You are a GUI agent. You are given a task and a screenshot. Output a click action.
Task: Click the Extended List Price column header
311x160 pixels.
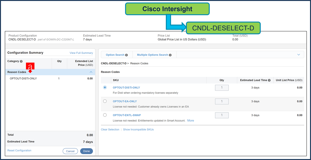84,63
